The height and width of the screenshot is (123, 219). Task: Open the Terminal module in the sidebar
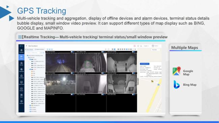coord(21,77)
